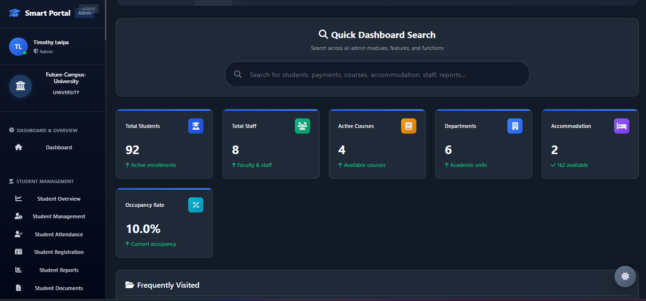
Task: Click the Smart Portal graduation cap logo
Action: point(15,13)
